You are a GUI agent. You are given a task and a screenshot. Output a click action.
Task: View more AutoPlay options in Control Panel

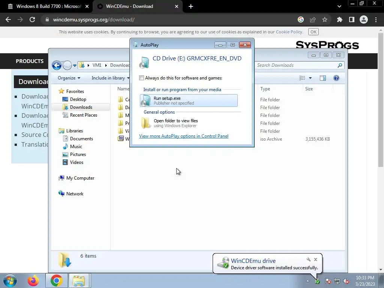coord(184,136)
